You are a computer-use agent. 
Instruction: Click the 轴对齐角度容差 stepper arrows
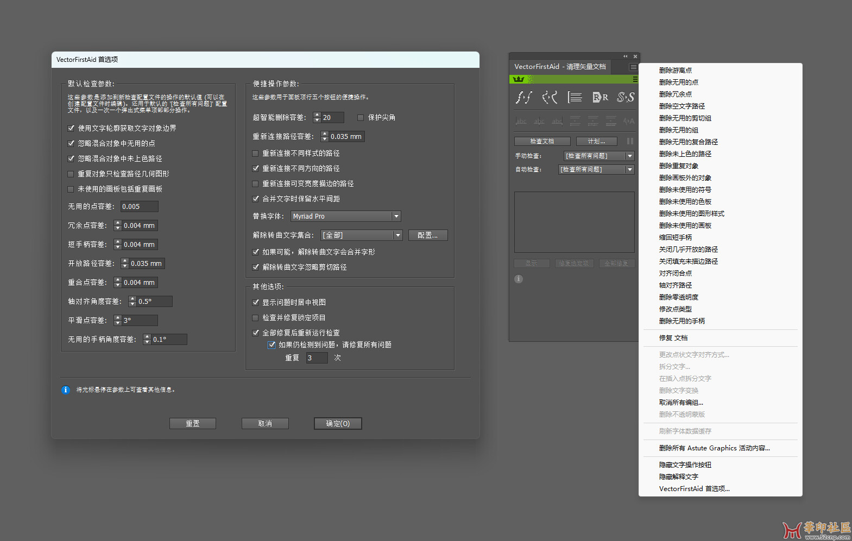click(132, 301)
